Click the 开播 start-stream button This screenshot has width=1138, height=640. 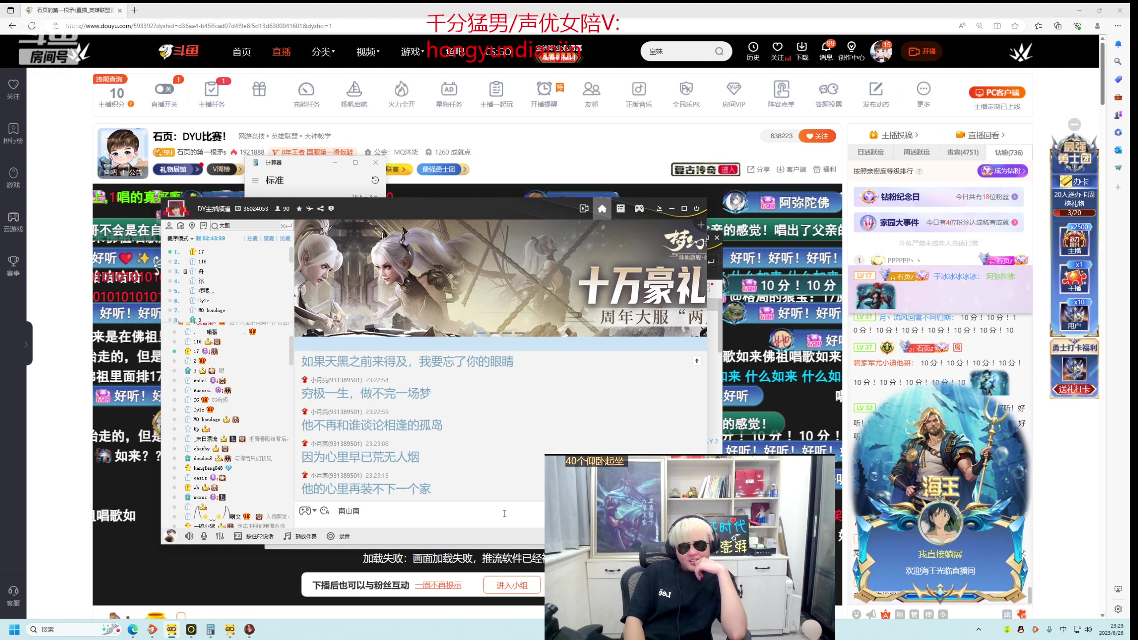tap(922, 52)
